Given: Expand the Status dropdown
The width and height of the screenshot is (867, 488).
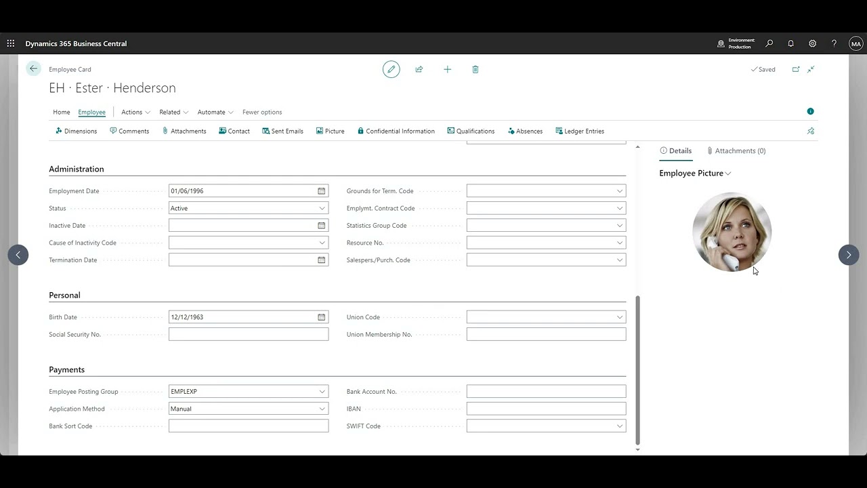Looking at the screenshot, I should (322, 208).
